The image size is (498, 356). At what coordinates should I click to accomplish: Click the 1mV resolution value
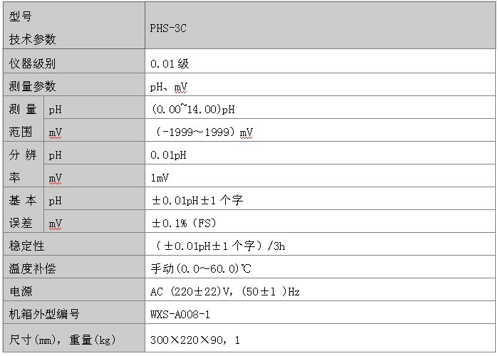click(160, 177)
